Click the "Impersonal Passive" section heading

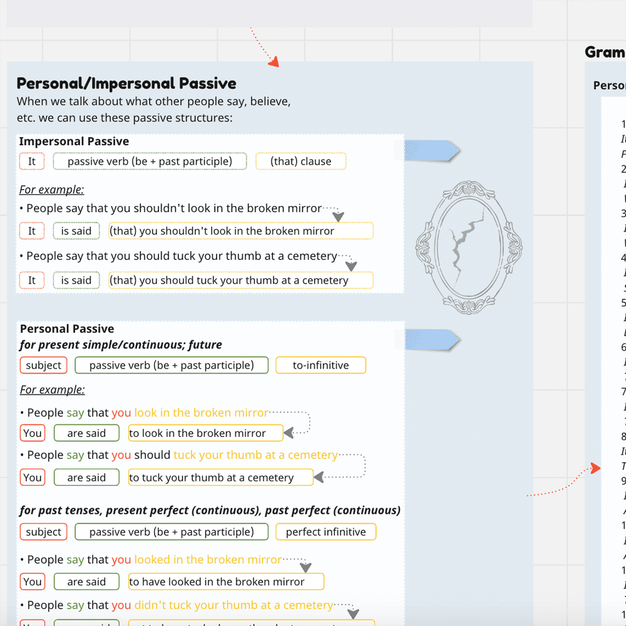pyautogui.click(x=74, y=141)
